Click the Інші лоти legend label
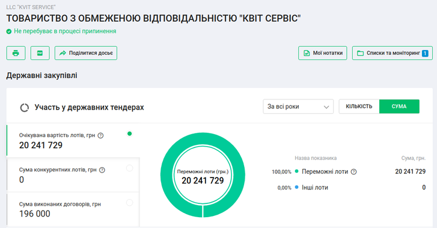 (315, 188)
